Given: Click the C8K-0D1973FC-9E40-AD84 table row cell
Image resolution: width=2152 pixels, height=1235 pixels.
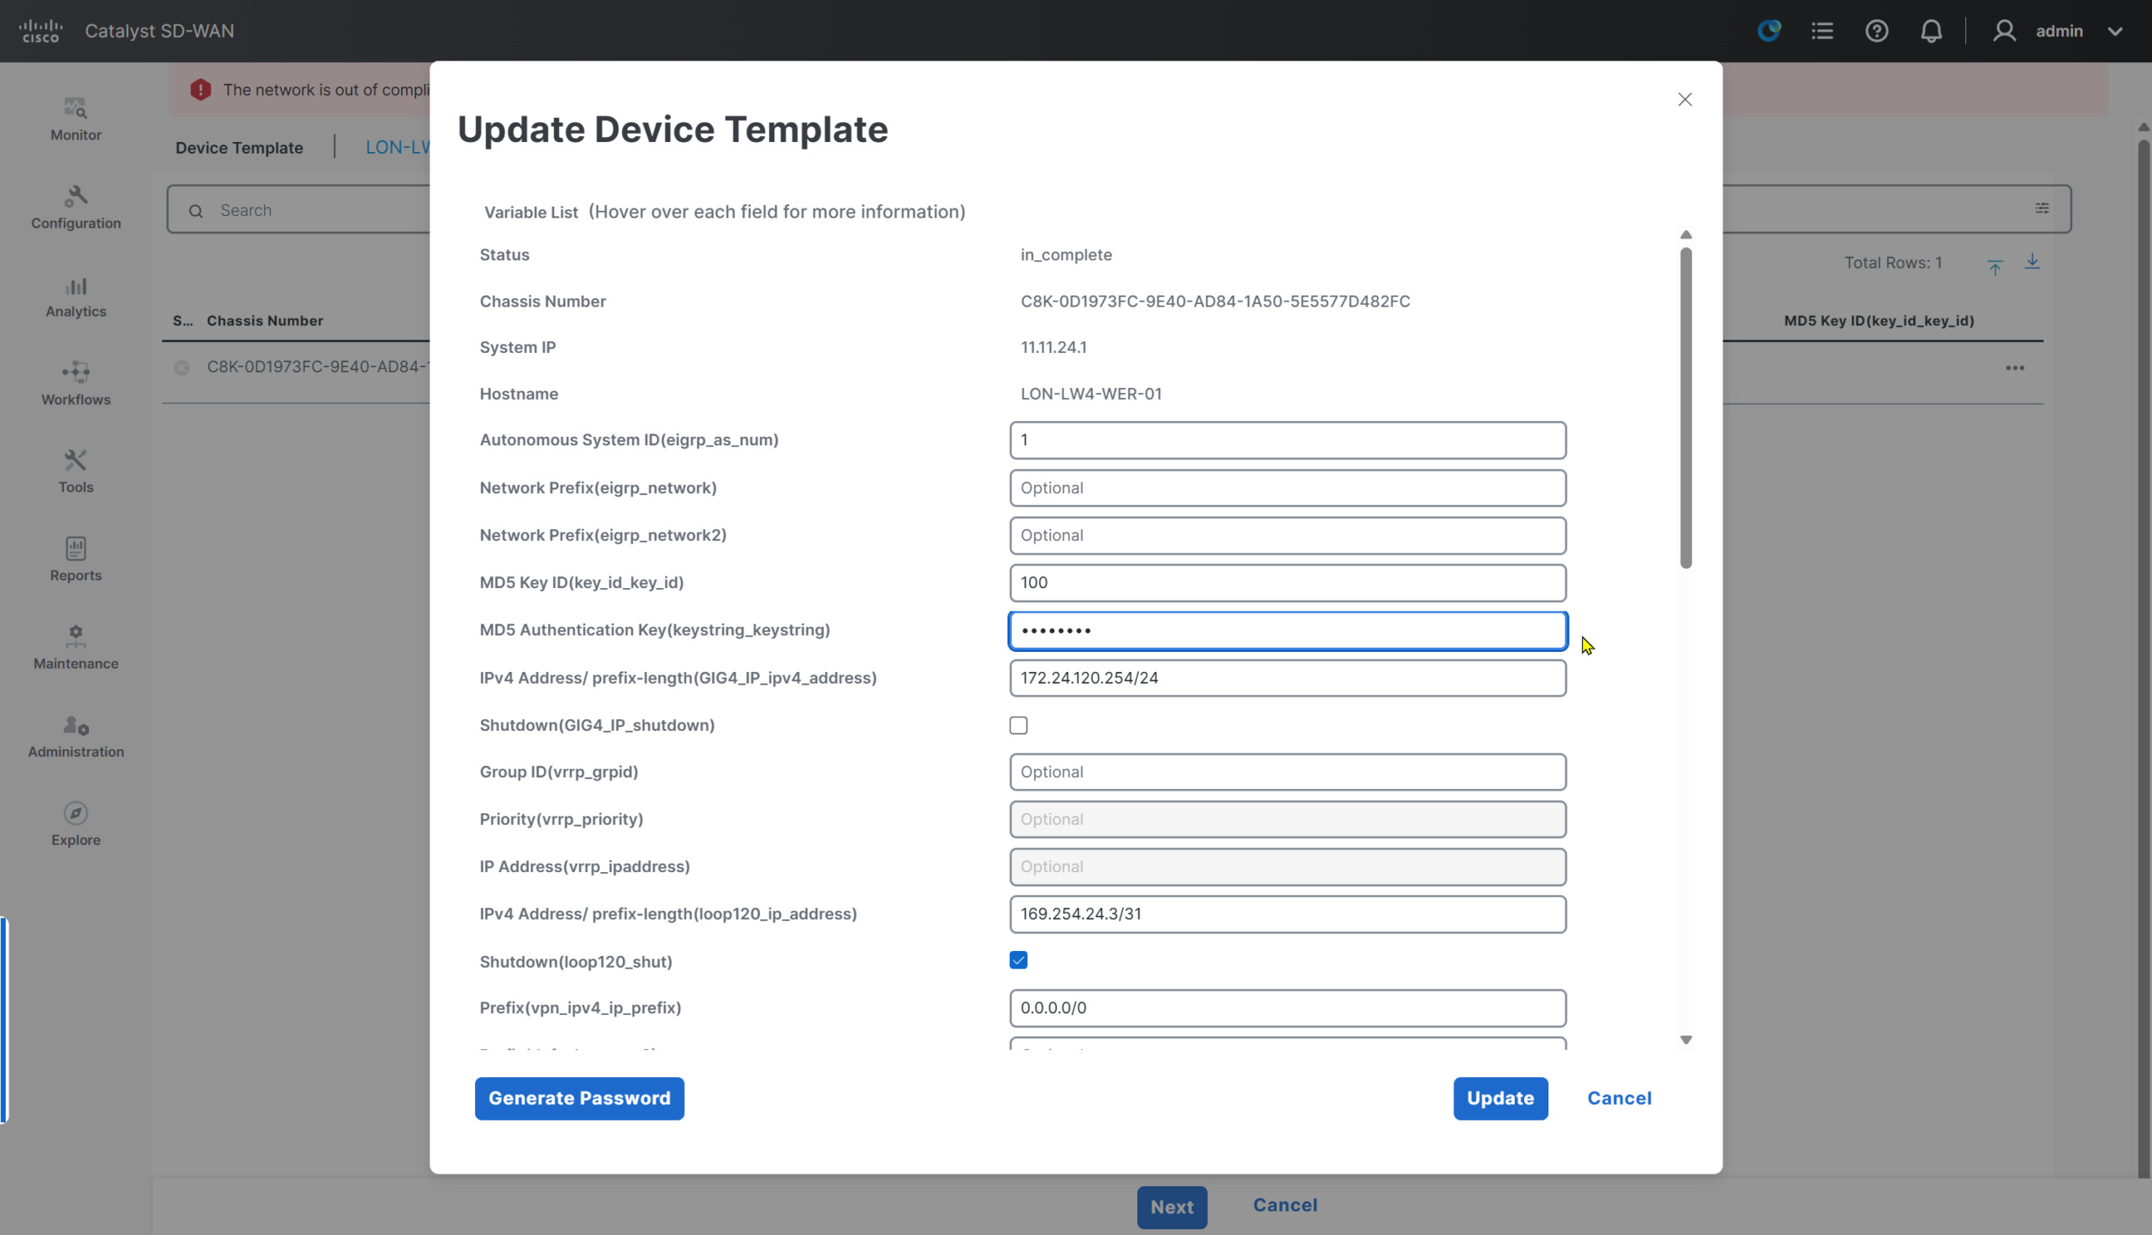Looking at the screenshot, I should coord(318,367).
